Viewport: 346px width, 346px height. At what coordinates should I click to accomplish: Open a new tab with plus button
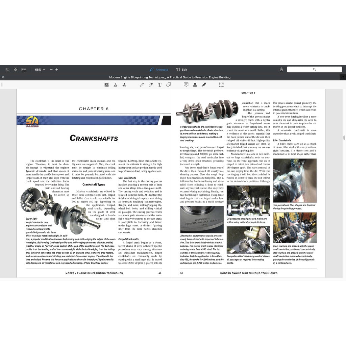pyautogui.click(x=343, y=77)
